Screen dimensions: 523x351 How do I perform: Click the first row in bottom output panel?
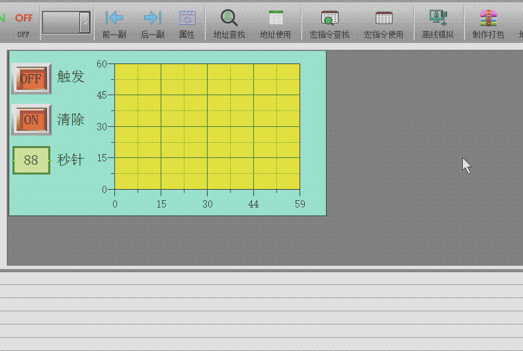261,278
